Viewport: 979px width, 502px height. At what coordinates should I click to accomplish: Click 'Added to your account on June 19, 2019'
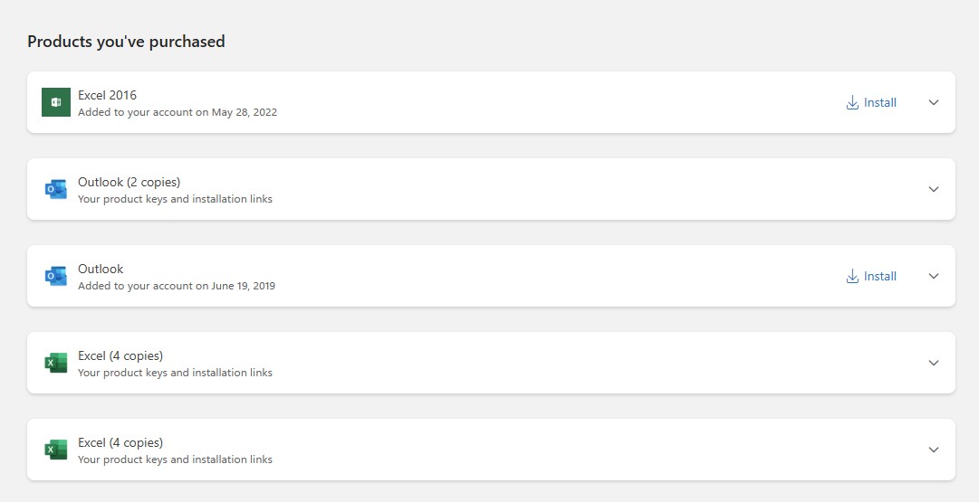point(177,286)
